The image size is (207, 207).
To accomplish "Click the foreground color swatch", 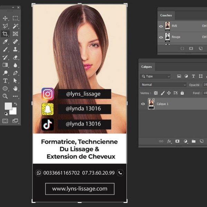I will click(x=8, y=106).
